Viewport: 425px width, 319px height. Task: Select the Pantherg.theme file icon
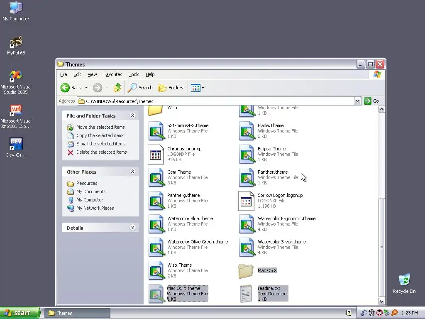(x=156, y=201)
